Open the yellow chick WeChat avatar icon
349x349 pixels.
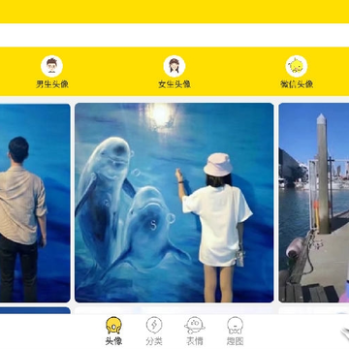297,66
